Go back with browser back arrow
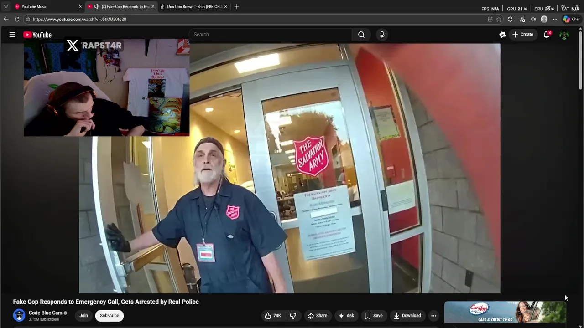The width and height of the screenshot is (584, 328). tap(6, 19)
